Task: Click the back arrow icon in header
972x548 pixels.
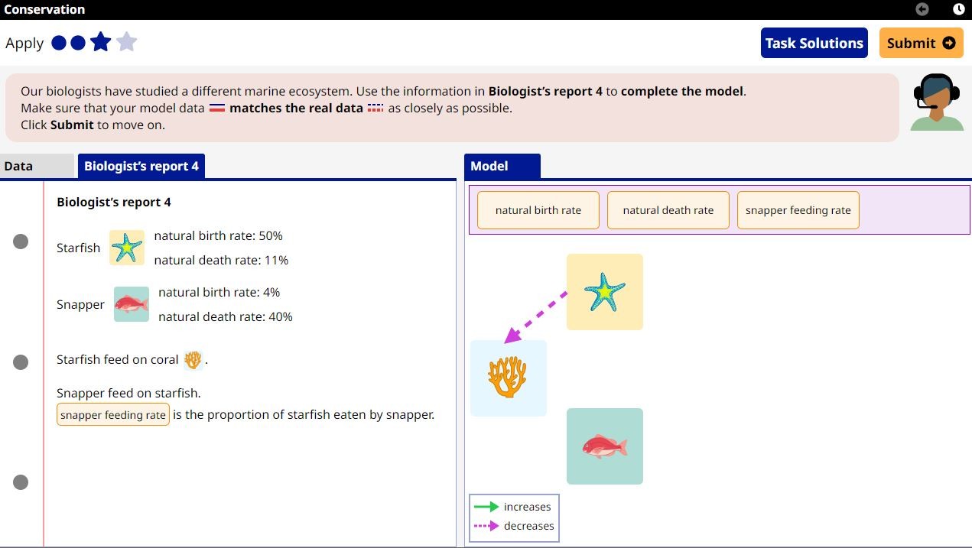Action: tap(922, 9)
